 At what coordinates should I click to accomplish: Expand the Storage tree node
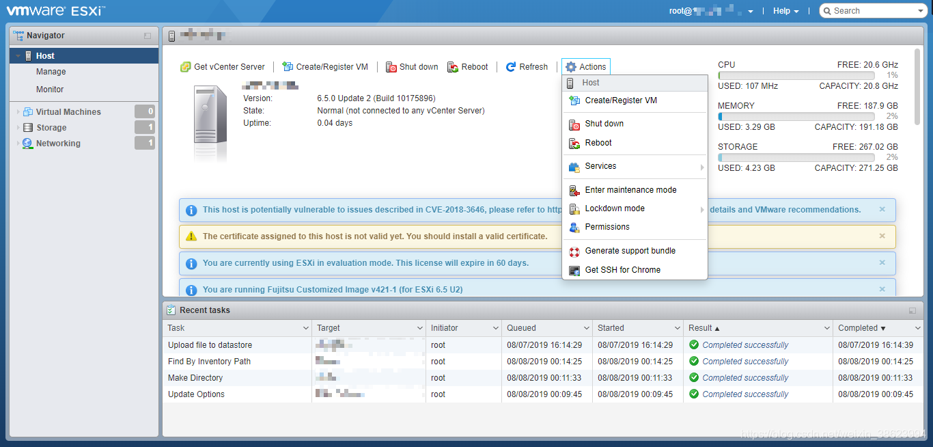coord(18,128)
